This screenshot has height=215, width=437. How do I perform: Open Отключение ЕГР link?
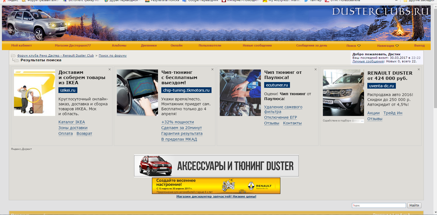[281, 117]
